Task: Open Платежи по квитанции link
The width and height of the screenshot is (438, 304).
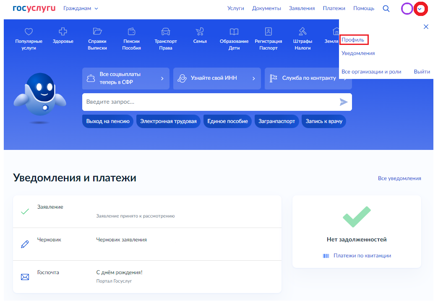Action: click(x=362, y=256)
